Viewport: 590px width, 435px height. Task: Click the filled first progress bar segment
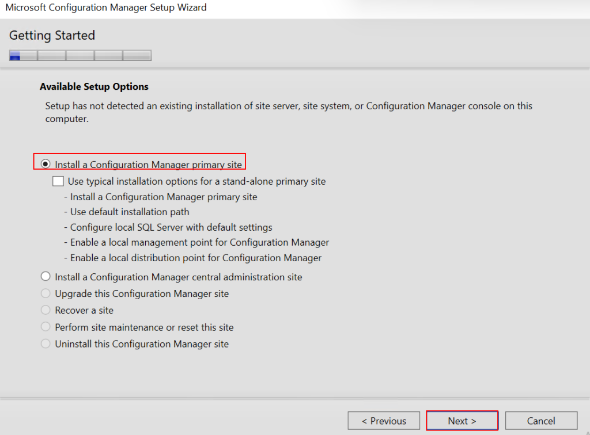[x=16, y=56]
